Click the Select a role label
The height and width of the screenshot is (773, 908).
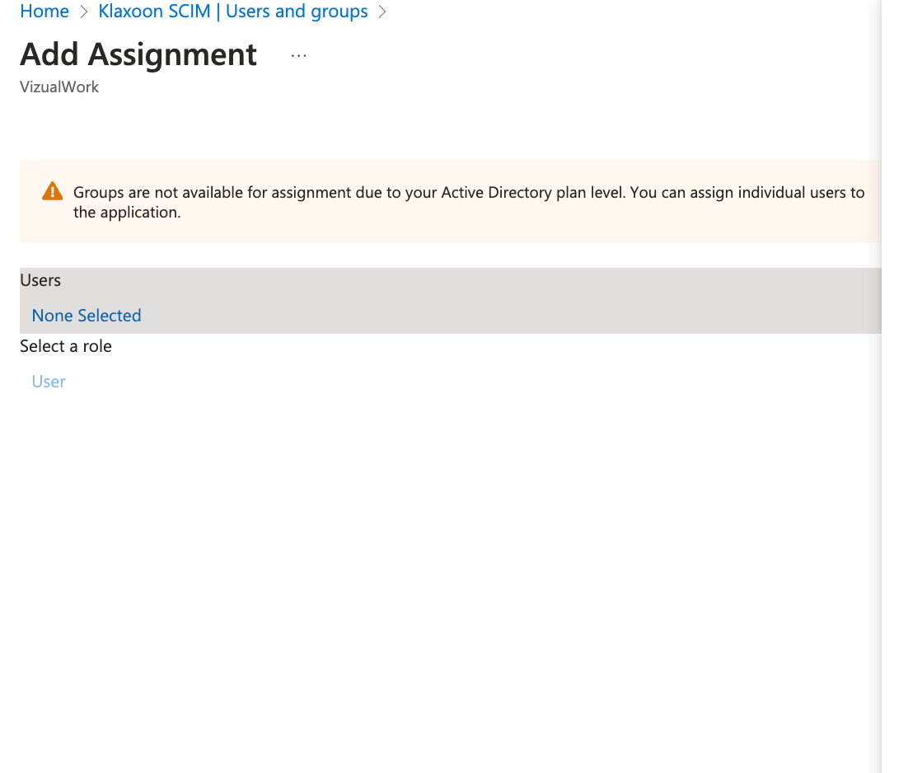(66, 346)
